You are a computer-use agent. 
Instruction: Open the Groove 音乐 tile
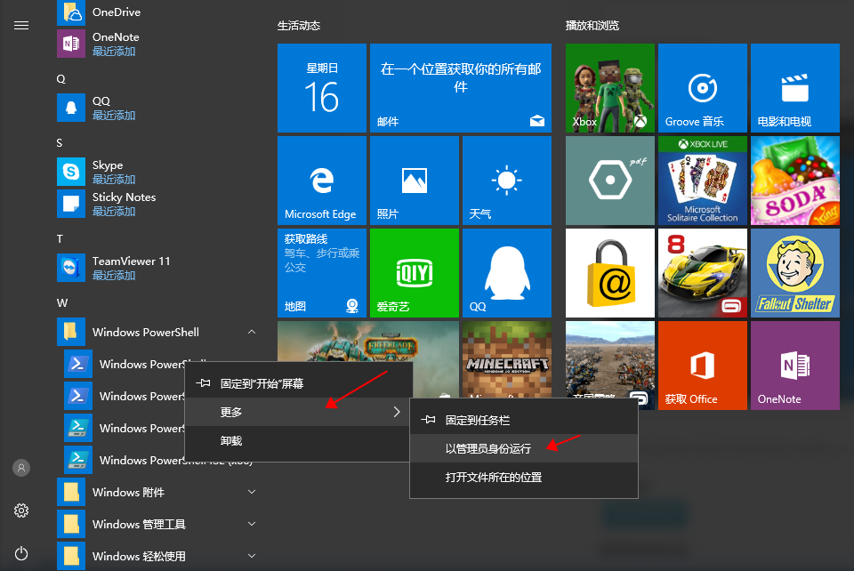(703, 88)
